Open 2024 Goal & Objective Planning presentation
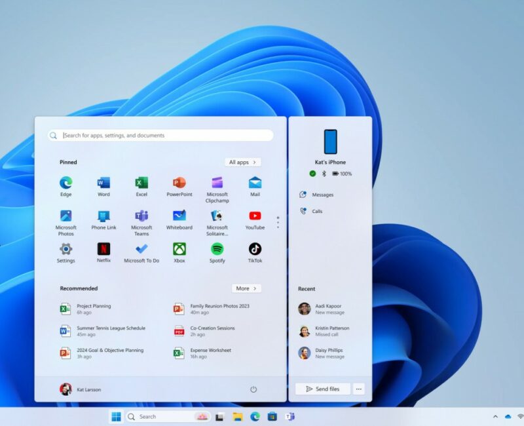 click(102, 353)
